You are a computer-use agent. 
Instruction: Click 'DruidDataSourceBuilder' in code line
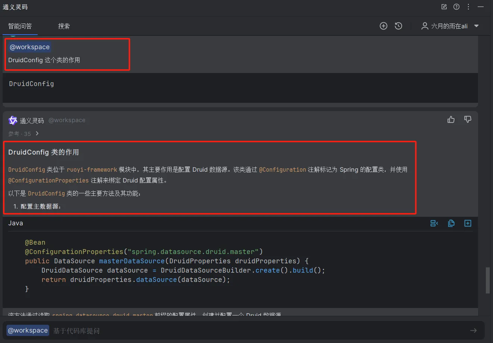tap(206, 270)
